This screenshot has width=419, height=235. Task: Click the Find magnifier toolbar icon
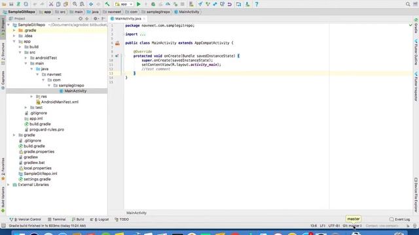(x=75, y=5)
